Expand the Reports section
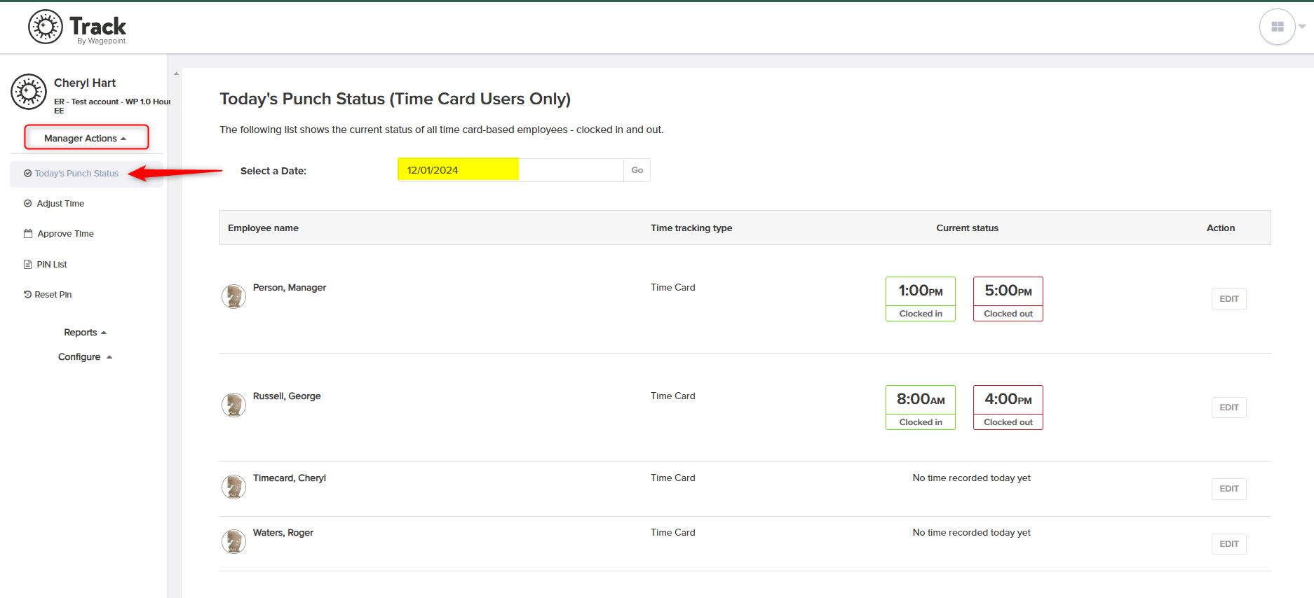The height and width of the screenshot is (598, 1314). pos(85,333)
